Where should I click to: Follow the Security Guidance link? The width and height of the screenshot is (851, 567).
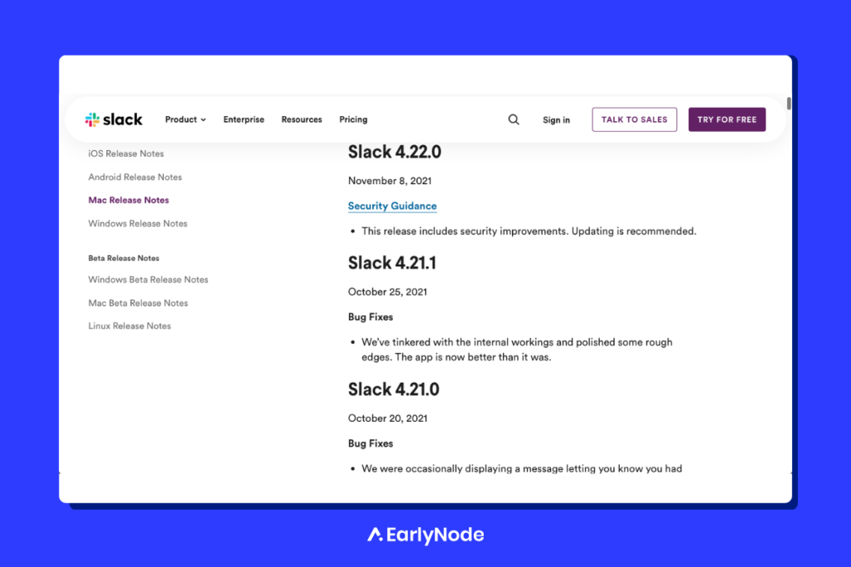pos(392,206)
